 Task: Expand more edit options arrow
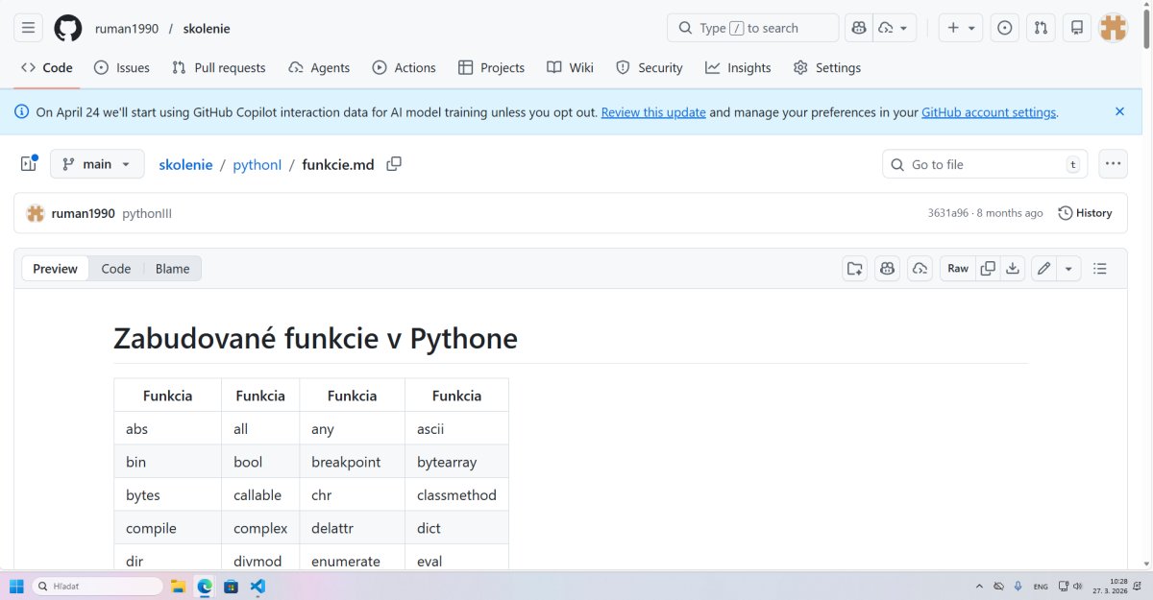point(1068,269)
